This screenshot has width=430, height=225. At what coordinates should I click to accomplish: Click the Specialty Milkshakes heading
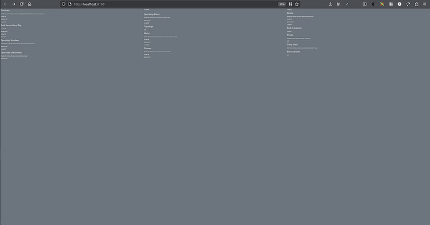11,52
